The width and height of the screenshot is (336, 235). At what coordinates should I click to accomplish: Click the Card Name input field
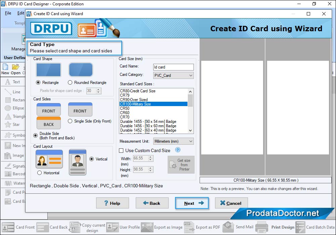tap(173, 67)
